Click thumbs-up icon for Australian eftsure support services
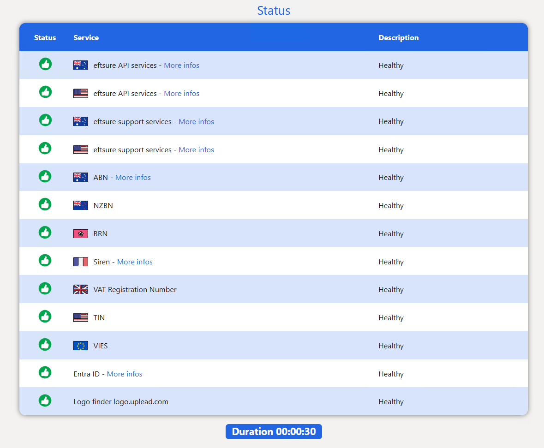 tap(45, 120)
